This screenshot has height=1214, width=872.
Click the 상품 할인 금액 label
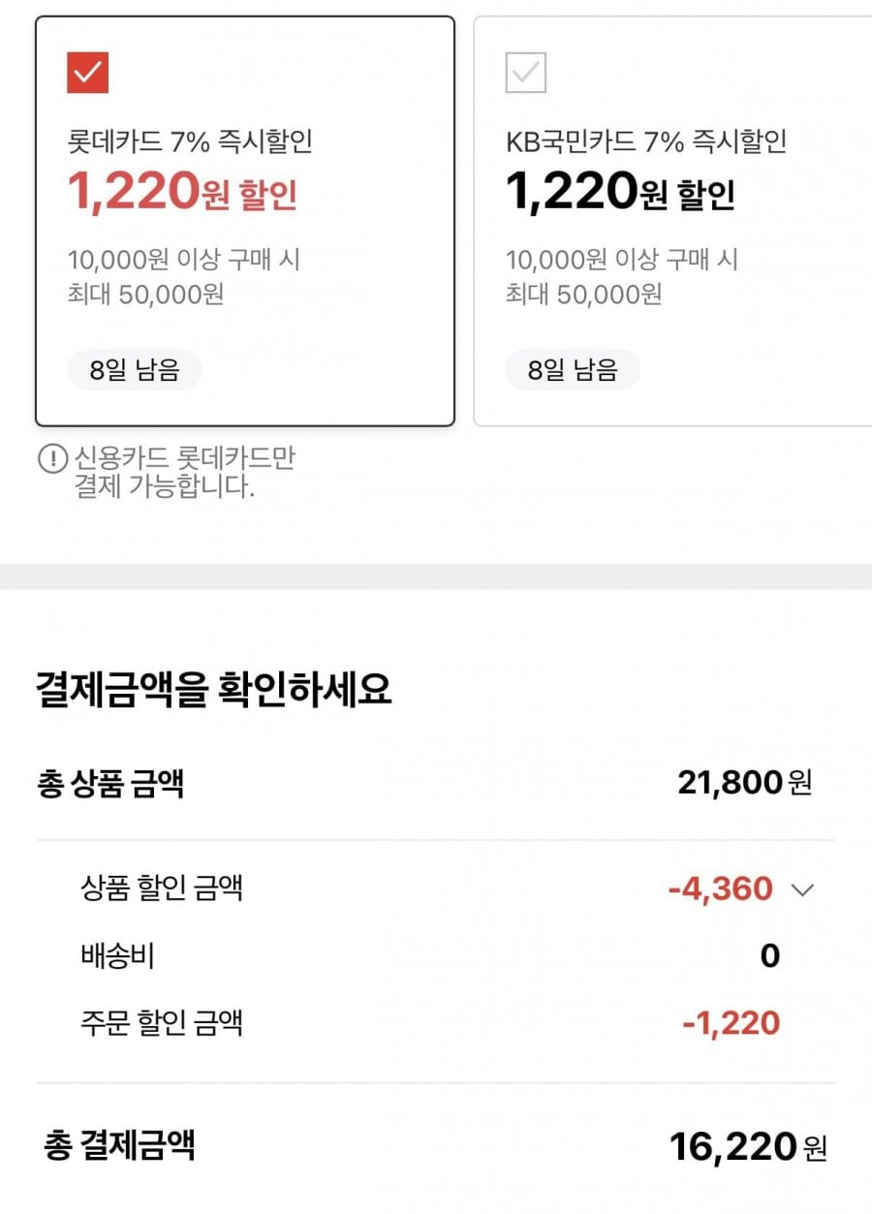point(162,888)
